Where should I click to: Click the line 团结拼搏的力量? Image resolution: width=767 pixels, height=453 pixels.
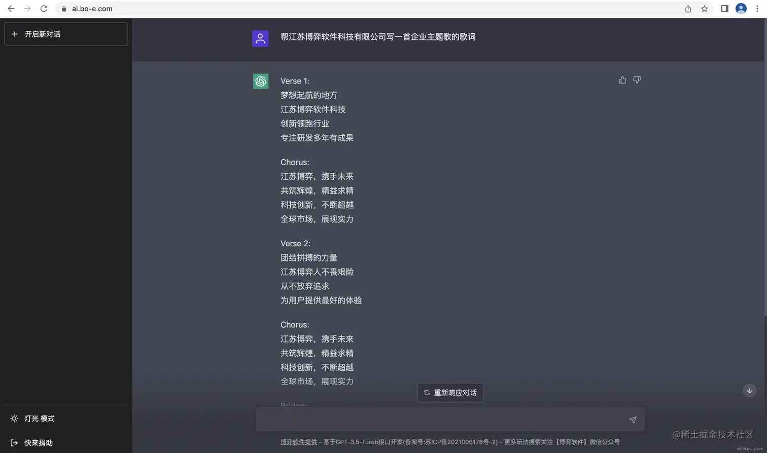(x=309, y=258)
